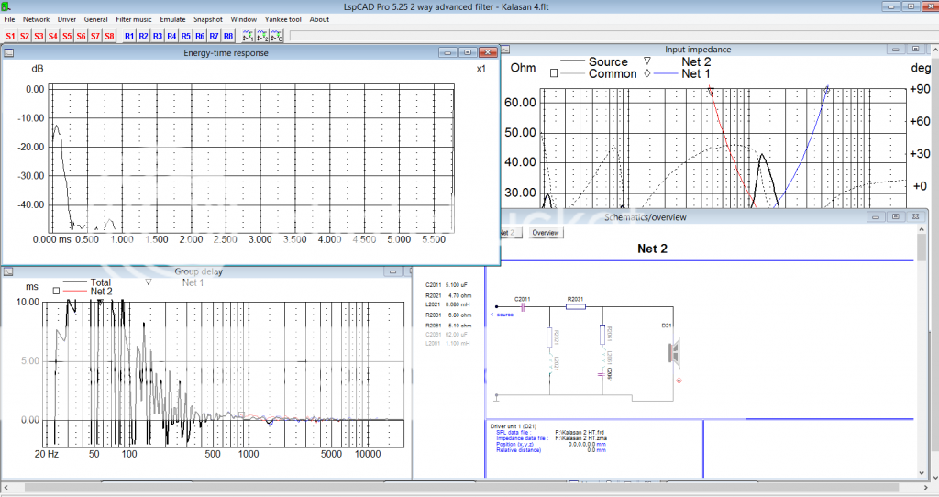The image size is (939, 497).
Task: Click the Net 1 triangle marker in Group delay
Action: pyautogui.click(x=149, y=282)
